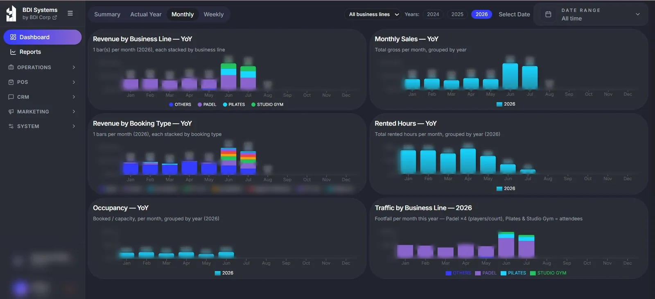Collapse sidebar with the hamburger menu icon
Viewport: 655px width, 299px height.
[70, 13]
